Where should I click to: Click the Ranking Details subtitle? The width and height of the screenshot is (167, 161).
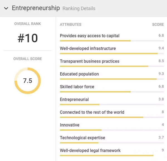coord(79,8)
